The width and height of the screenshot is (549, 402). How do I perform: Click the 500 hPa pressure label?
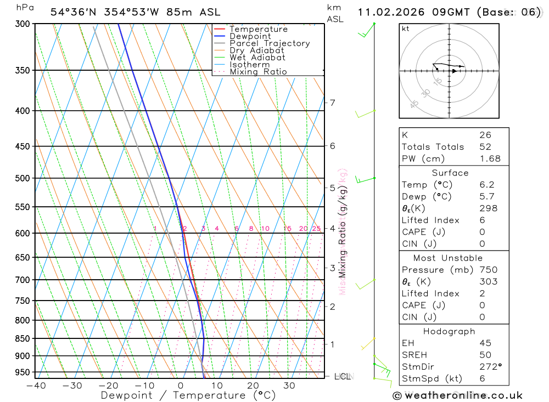23,178
